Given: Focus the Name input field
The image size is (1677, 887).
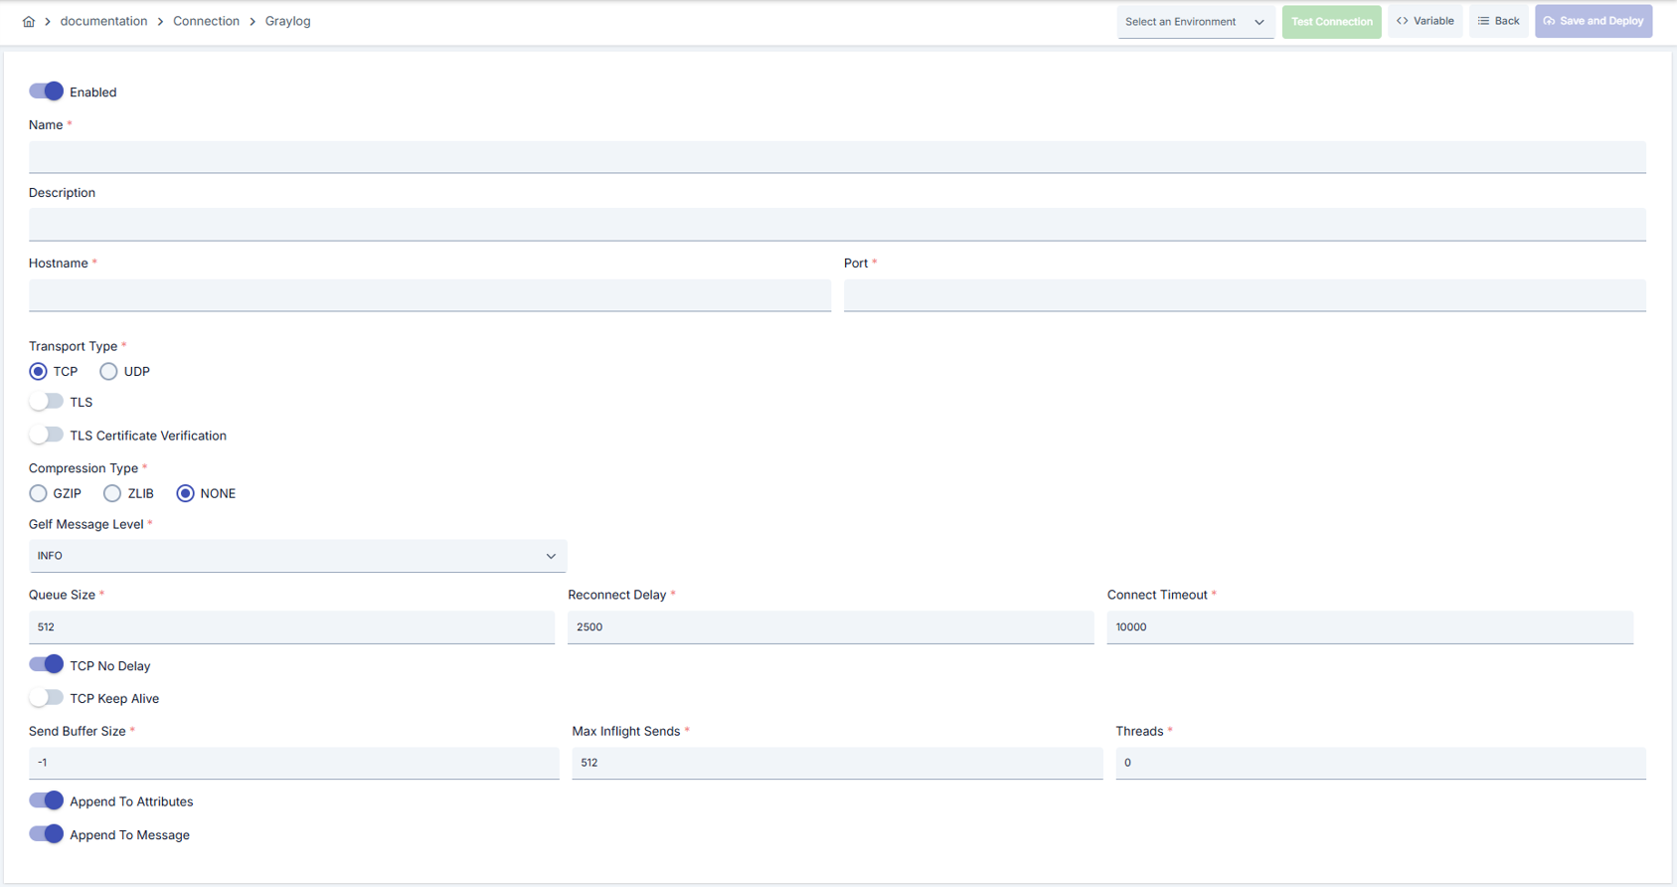Looking at the screenshot, I should tap(837, 157).
